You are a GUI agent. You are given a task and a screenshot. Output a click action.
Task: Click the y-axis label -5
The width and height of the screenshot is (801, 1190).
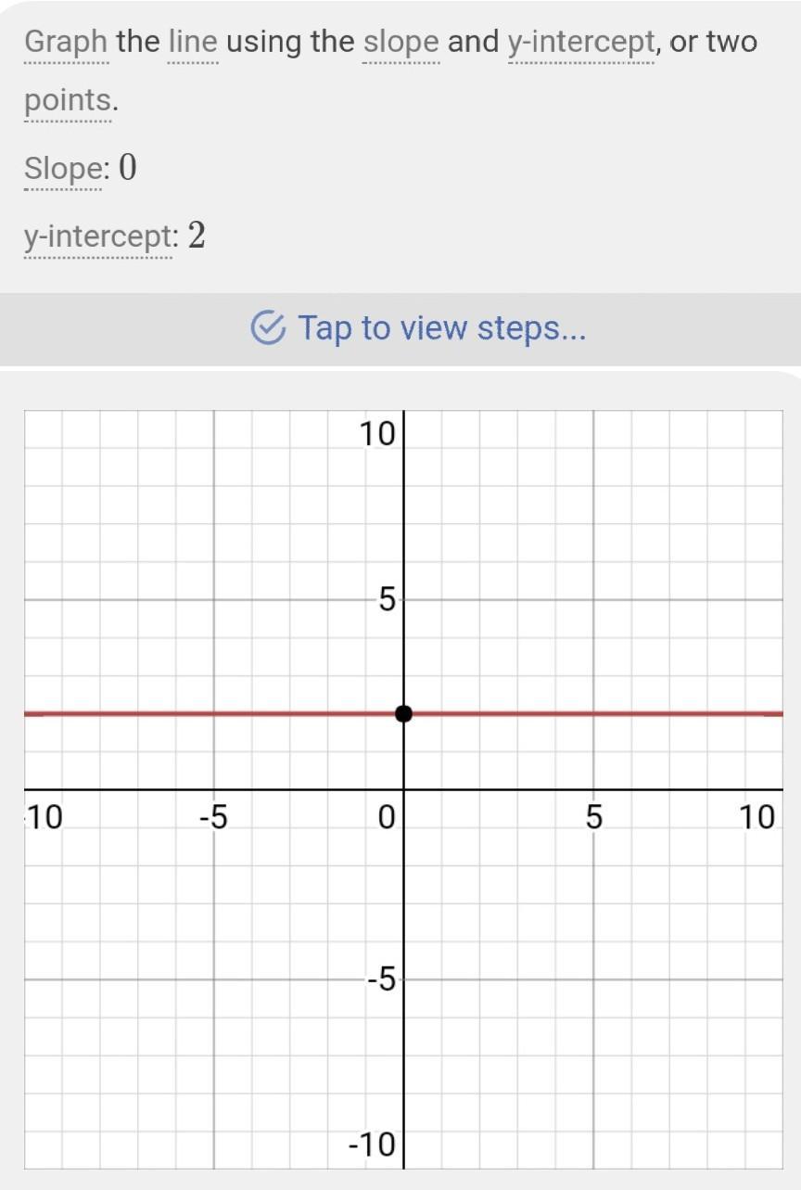tap(380, 980)
